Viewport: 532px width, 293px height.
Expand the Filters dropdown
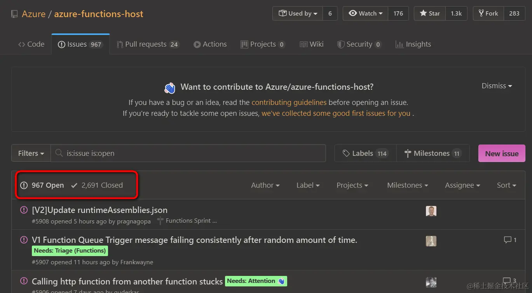31,153
